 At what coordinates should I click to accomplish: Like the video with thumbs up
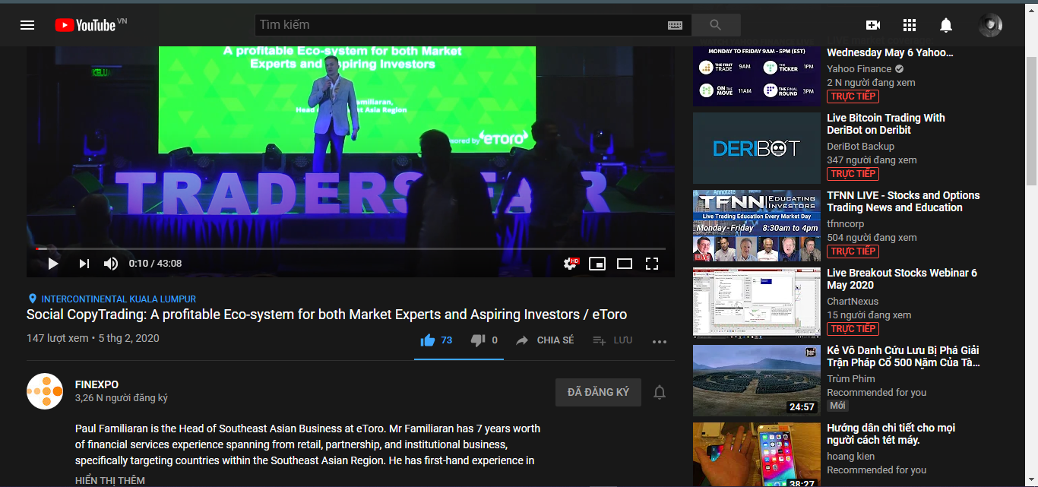pyautogui.click(x=436, y=340)
